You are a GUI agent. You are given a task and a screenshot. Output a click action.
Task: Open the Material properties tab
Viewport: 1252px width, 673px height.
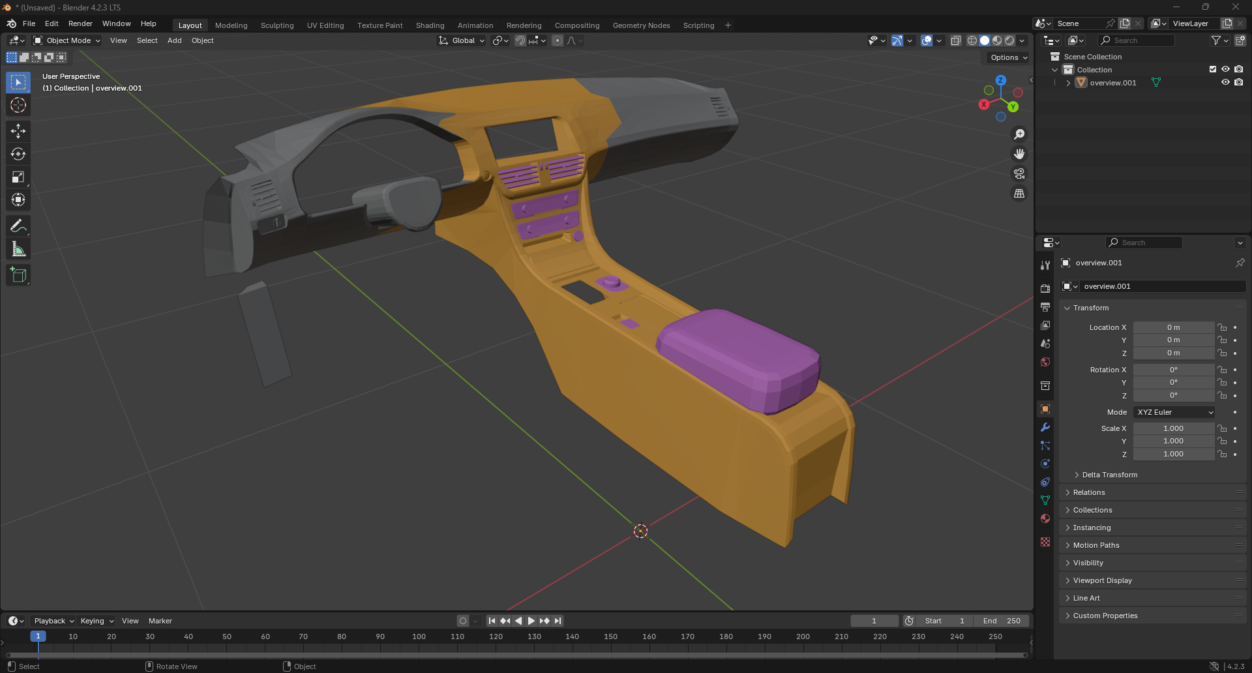coord(1045,518)
